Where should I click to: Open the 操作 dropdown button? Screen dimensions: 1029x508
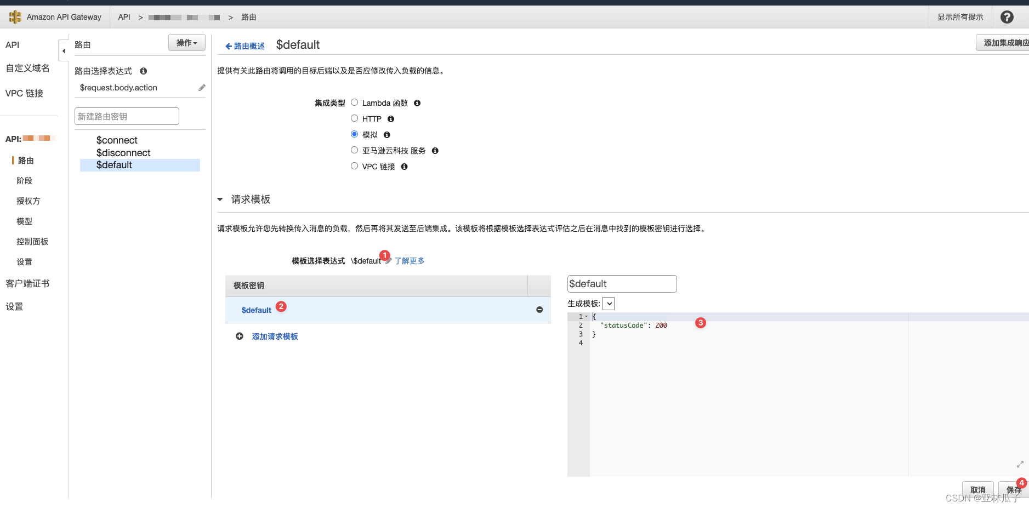(187, 43)
